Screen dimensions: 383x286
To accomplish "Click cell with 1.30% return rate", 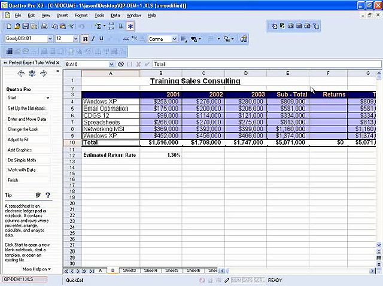I will point(161,155).
